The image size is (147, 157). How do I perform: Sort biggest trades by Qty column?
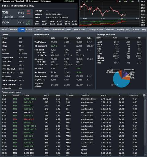(47, 95)
